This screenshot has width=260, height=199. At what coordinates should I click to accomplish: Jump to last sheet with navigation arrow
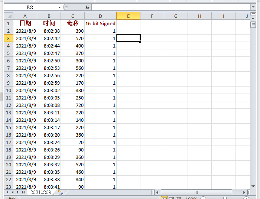click(x=23, y=192)
